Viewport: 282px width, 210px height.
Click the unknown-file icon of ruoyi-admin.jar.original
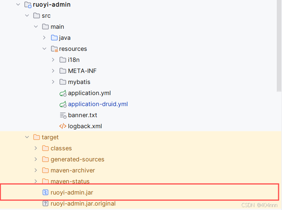coord(45,203)
